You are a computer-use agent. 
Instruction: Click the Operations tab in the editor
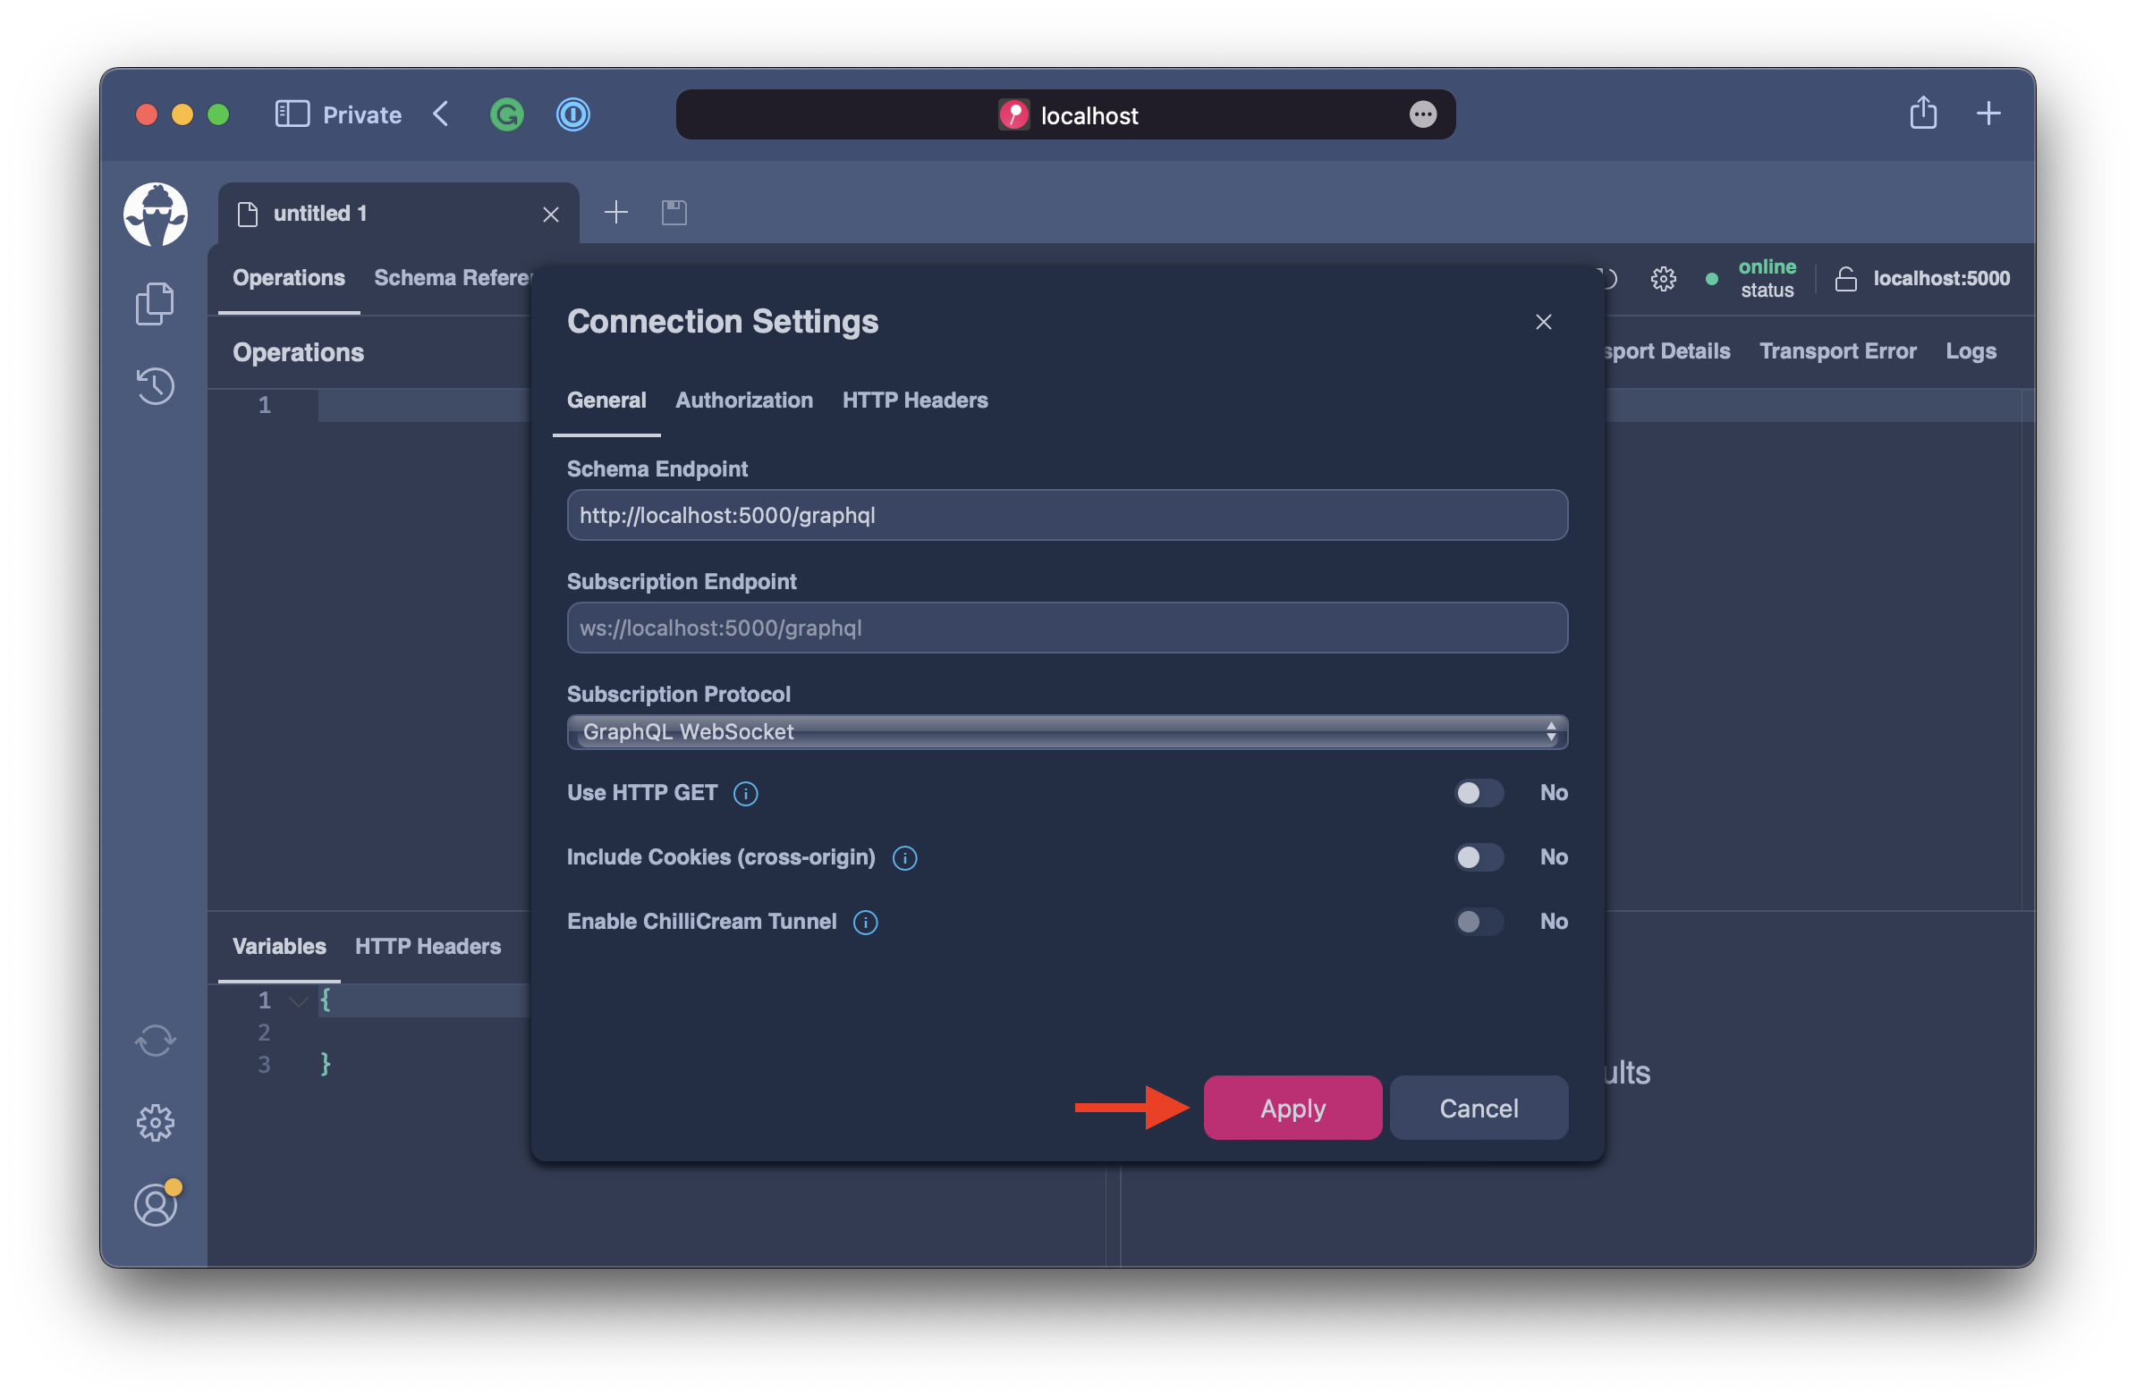coord(289,276)
